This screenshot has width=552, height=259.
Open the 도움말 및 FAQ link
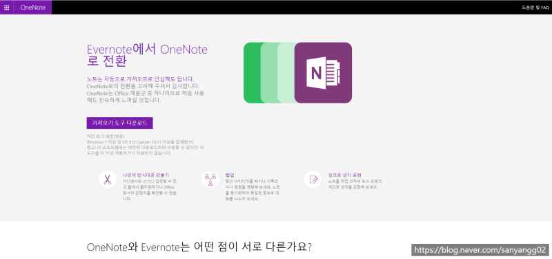535,8
